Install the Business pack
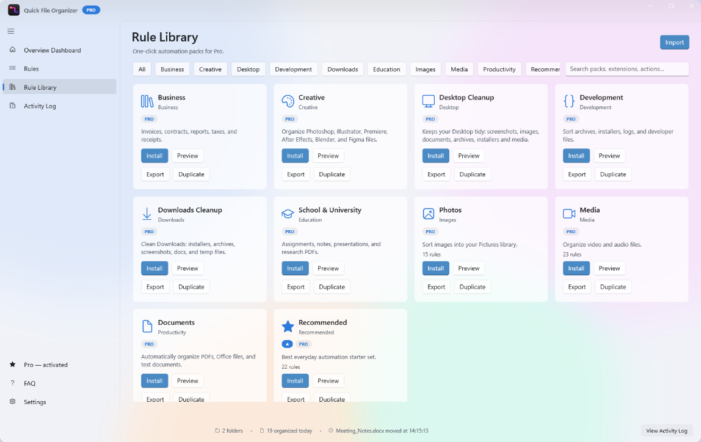 pos(154,156)
